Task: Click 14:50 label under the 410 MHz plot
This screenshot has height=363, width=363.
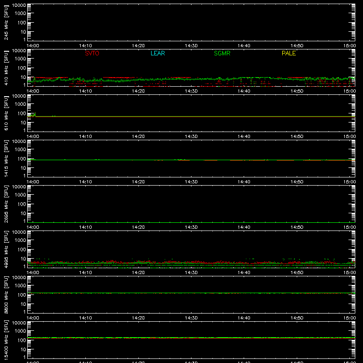Action: coord(297,91)
